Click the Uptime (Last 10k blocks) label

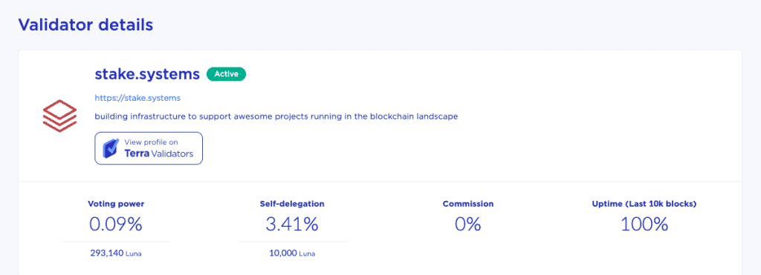pos(644,204)
